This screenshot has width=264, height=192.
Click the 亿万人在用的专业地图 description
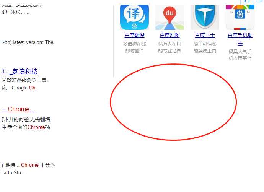coord(169,47)
